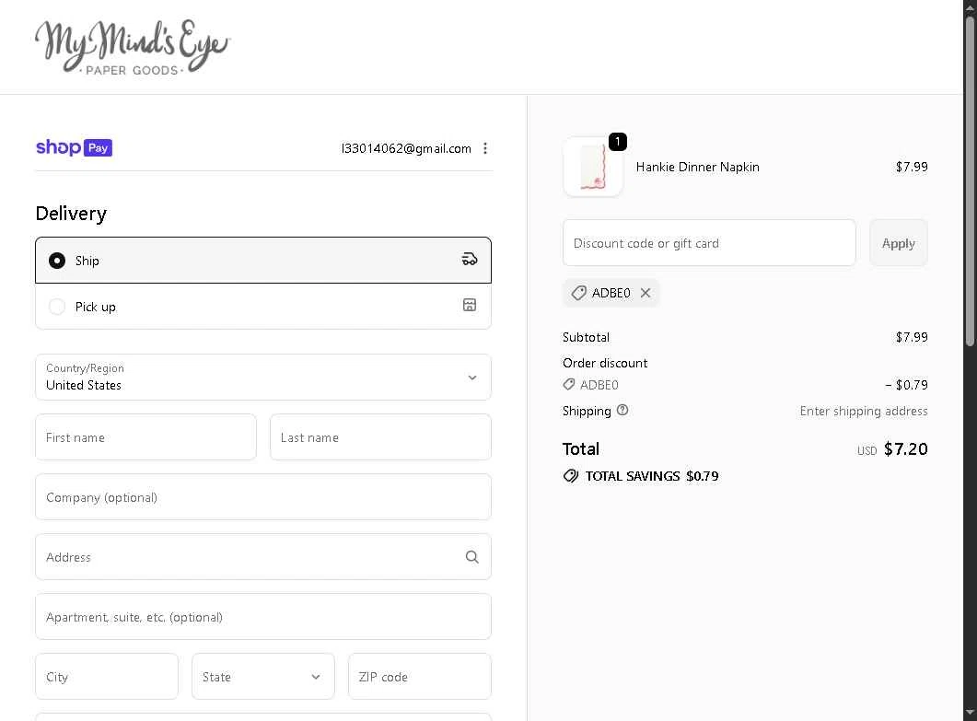Click the scrollbar down arrow

click(970, 712)
